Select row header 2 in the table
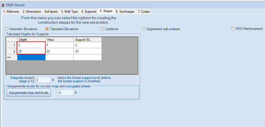 coord(12,51)
